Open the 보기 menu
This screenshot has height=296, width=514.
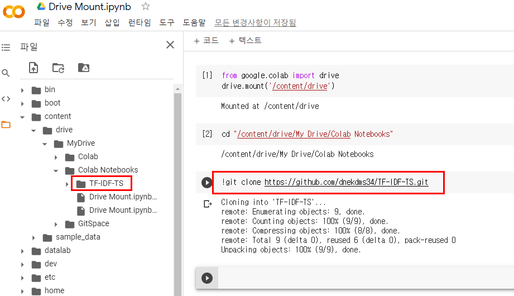pyautogui.click(x=89, y=22)
